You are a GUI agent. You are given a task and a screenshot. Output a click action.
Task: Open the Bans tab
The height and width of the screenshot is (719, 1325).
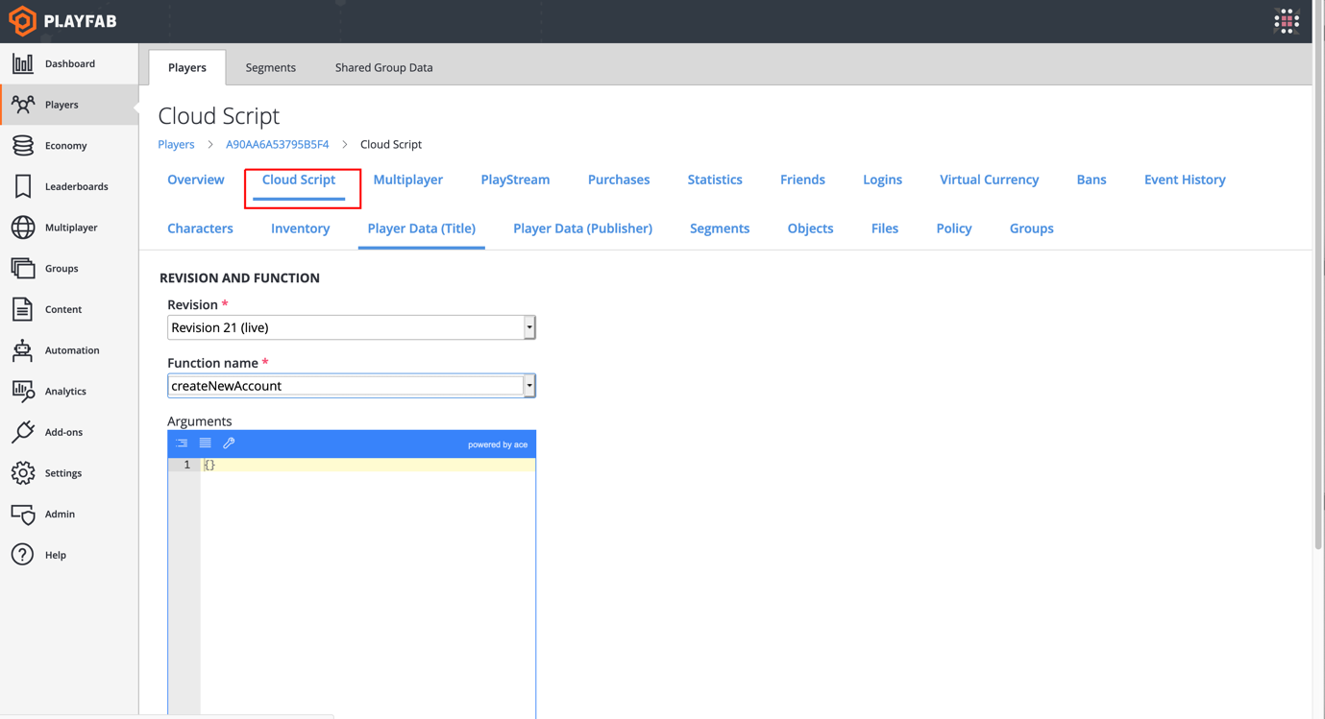coord(1092,180)
